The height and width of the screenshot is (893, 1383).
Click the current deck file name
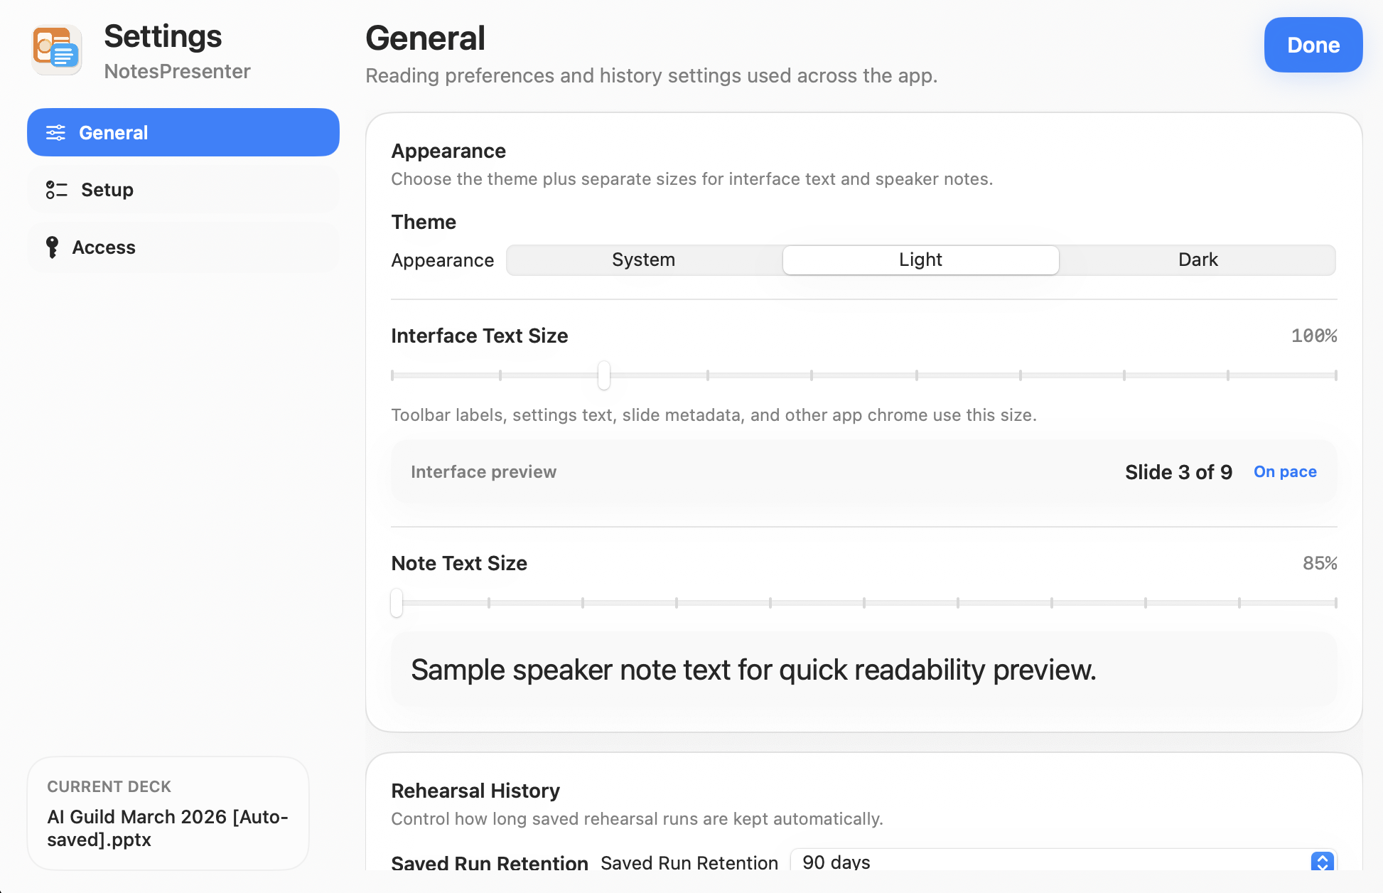tap(168, 828)
